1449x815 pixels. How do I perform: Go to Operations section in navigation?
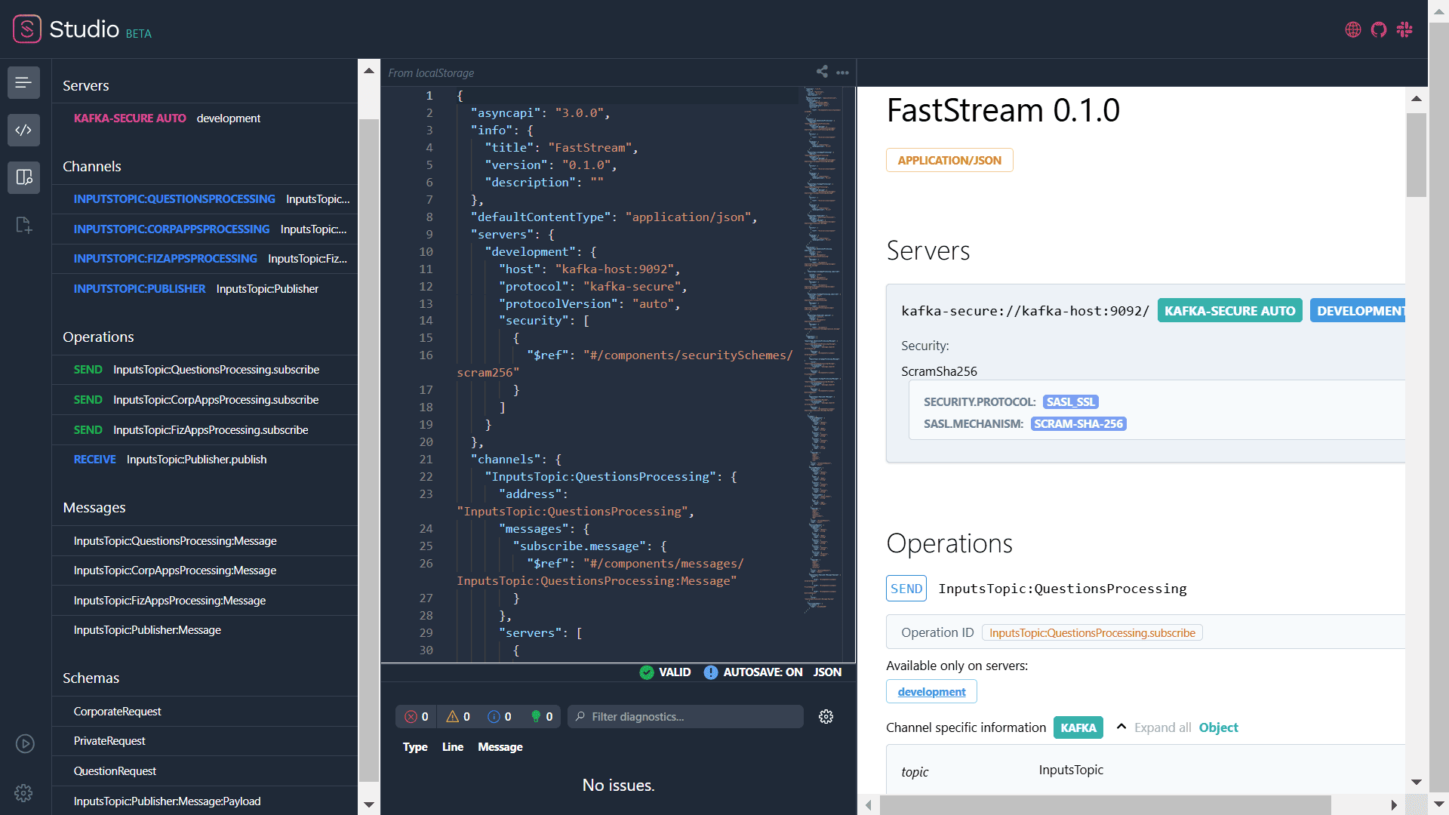click(x=98, y=337)
